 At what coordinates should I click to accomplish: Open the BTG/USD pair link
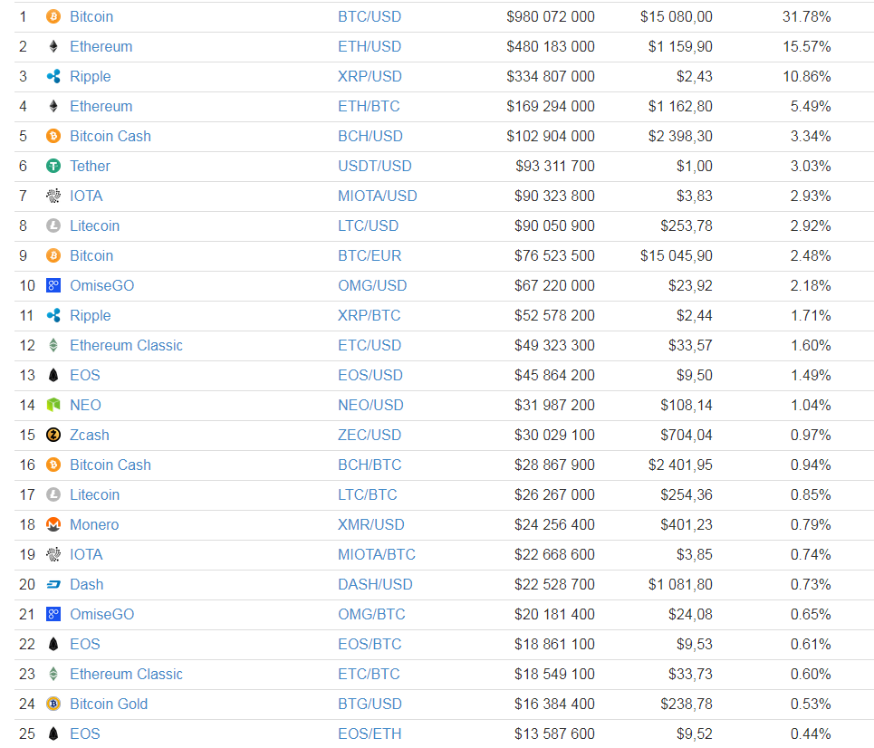370,704
